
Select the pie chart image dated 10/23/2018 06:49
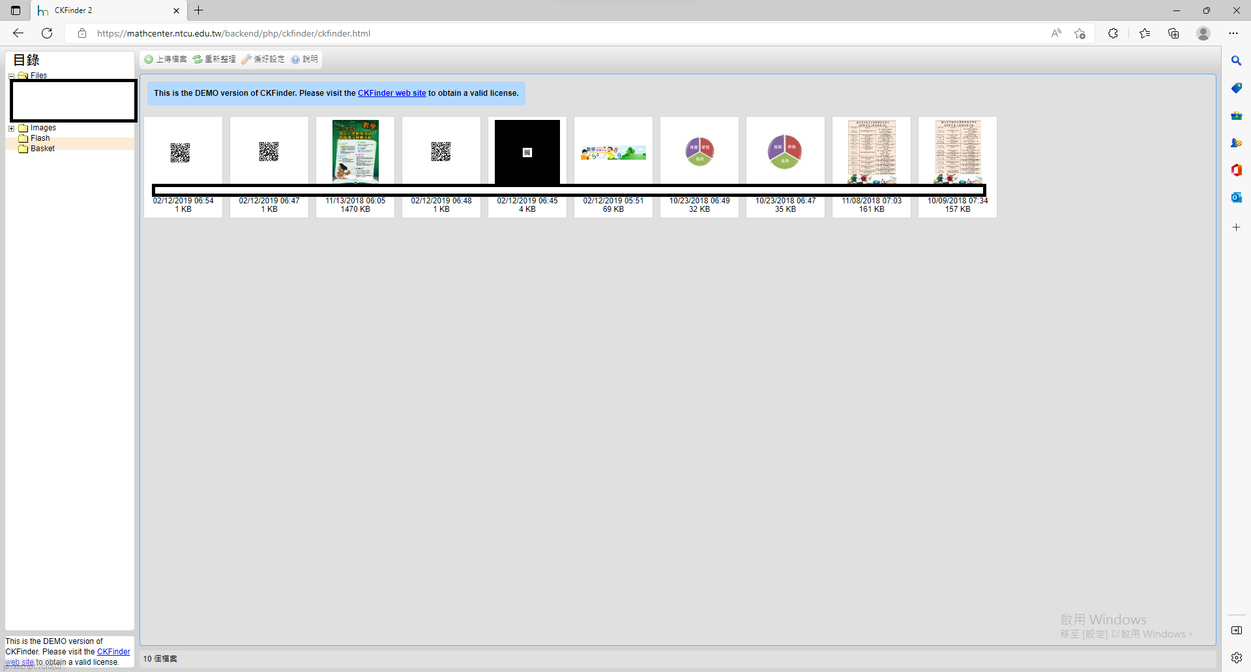pyautogui.click(x=699, y=167)
